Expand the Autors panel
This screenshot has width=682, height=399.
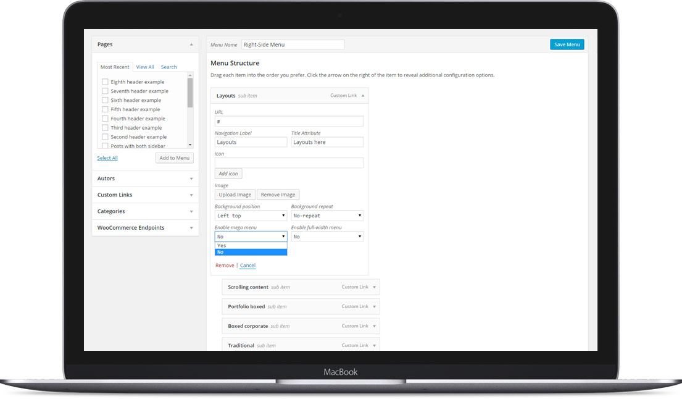(191, 178)
